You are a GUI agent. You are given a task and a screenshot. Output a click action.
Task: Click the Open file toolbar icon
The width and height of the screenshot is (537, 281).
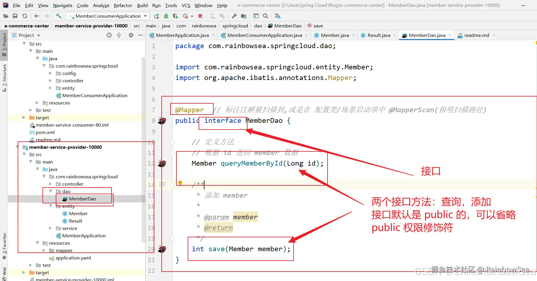click(x=6, y=16)
